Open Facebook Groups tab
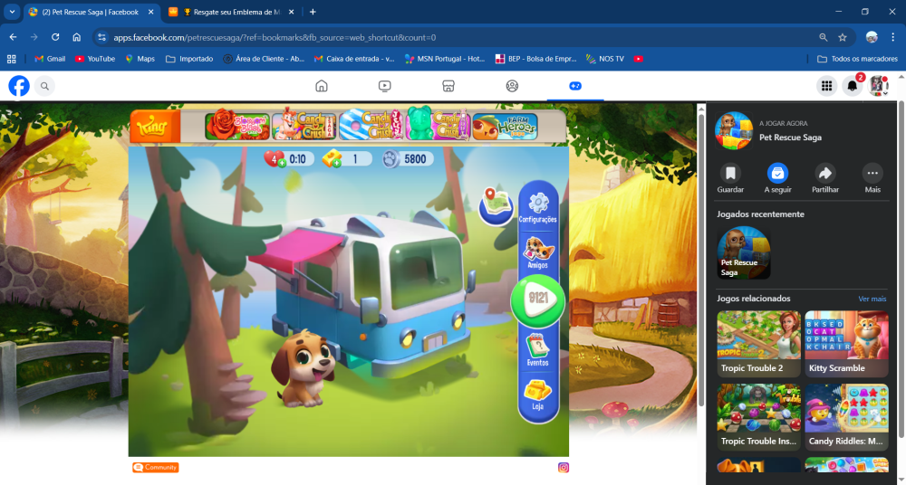The width and height of the screenshot is (906, 485). coord(512,86)
